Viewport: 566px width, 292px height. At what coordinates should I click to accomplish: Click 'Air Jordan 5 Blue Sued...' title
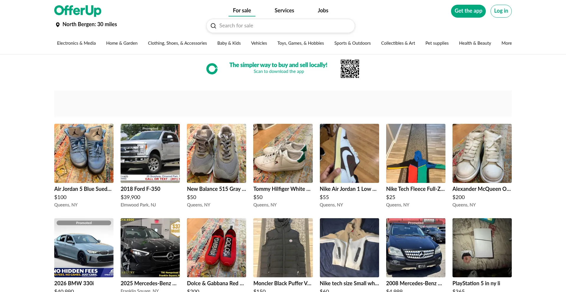tap(83, 189)
